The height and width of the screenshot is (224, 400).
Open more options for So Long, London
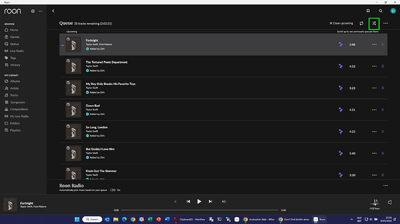tap(374, 132)
